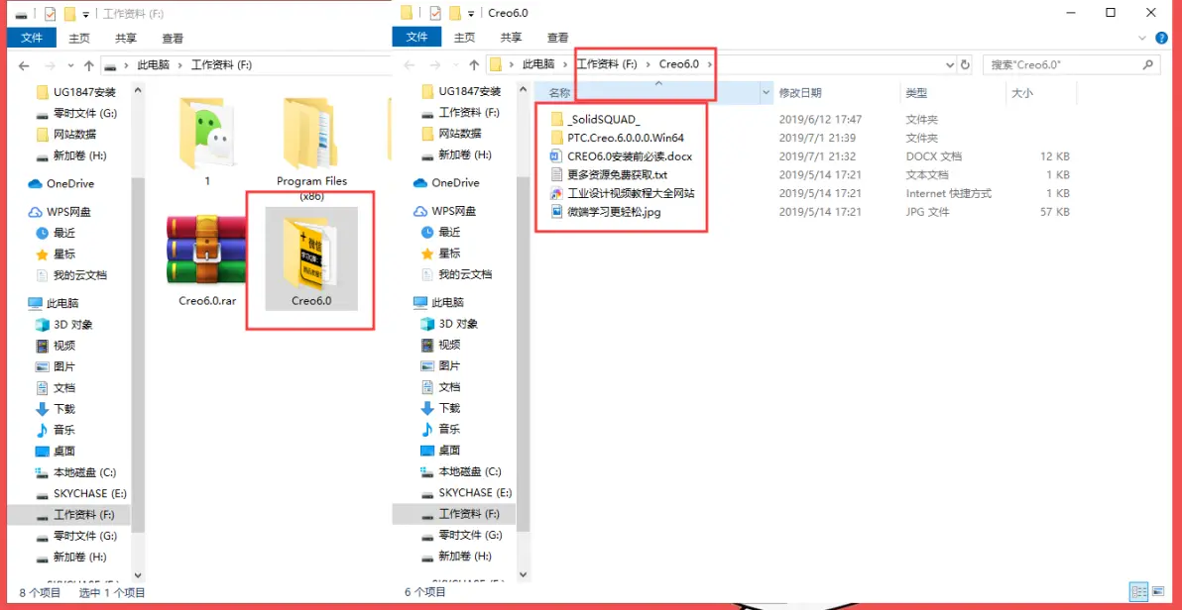Switch to details view in right window status bar
Image resolution: width=1182 pixels, height=610 pixels.
tap(1138, 591)
